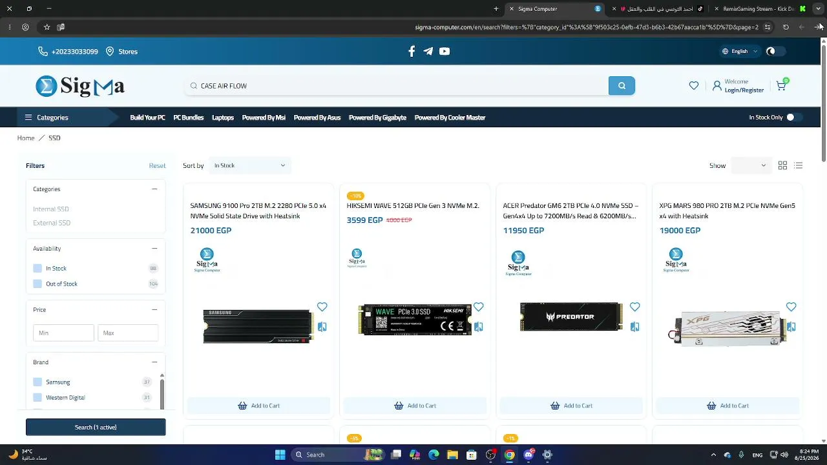Check the Western Digital brand filter
The width and height of the screenshot is (827, 465).
tap(37, 398)
